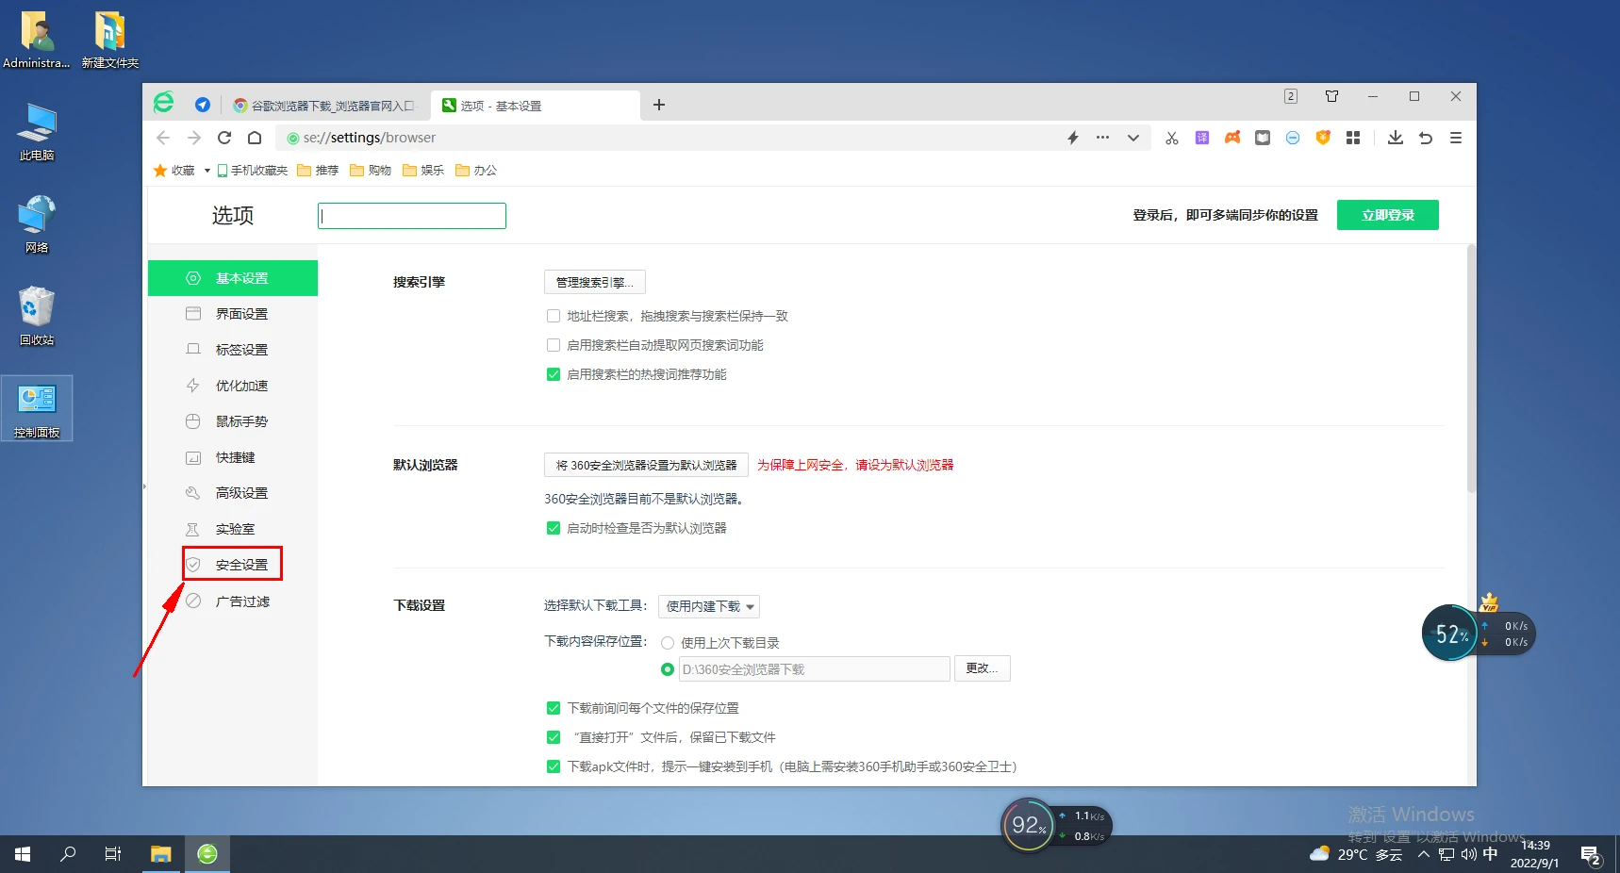Open File Explorer from the taskbar
1620x873 pixels.
click(161, 854)
